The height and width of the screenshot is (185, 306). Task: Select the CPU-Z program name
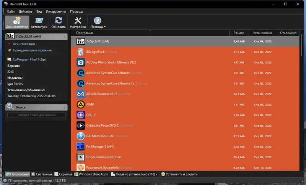point(91,115)
